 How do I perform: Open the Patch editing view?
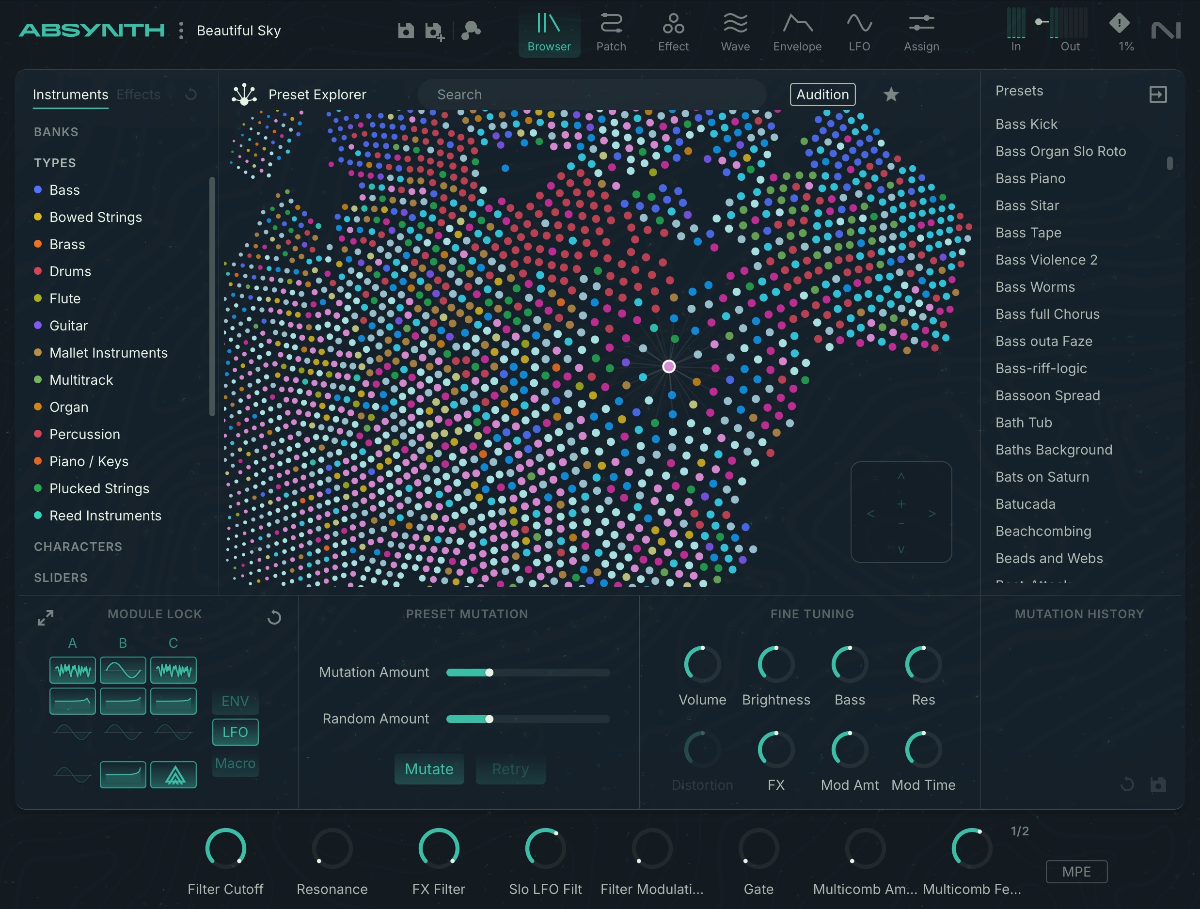click(x=611, y=31)
